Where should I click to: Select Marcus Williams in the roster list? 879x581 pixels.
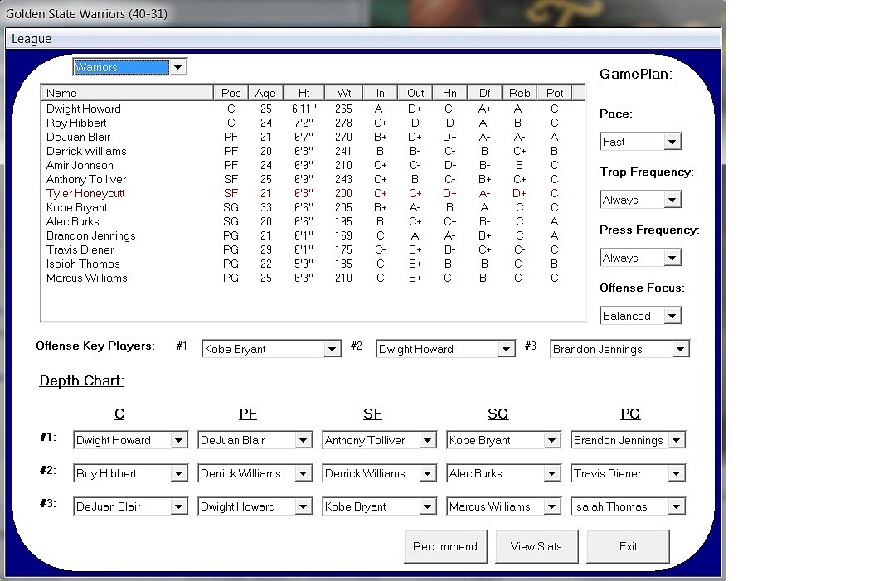[x=313, y=278]
